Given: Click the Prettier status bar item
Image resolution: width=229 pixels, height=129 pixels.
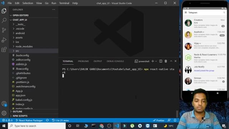Looking at the screenshot, I should tap(159, 120).
